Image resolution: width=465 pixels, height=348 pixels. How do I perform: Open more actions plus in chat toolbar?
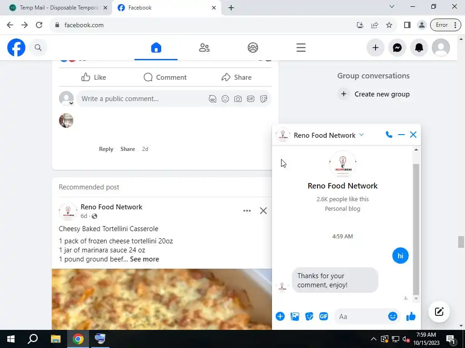(x=280, y=316)
